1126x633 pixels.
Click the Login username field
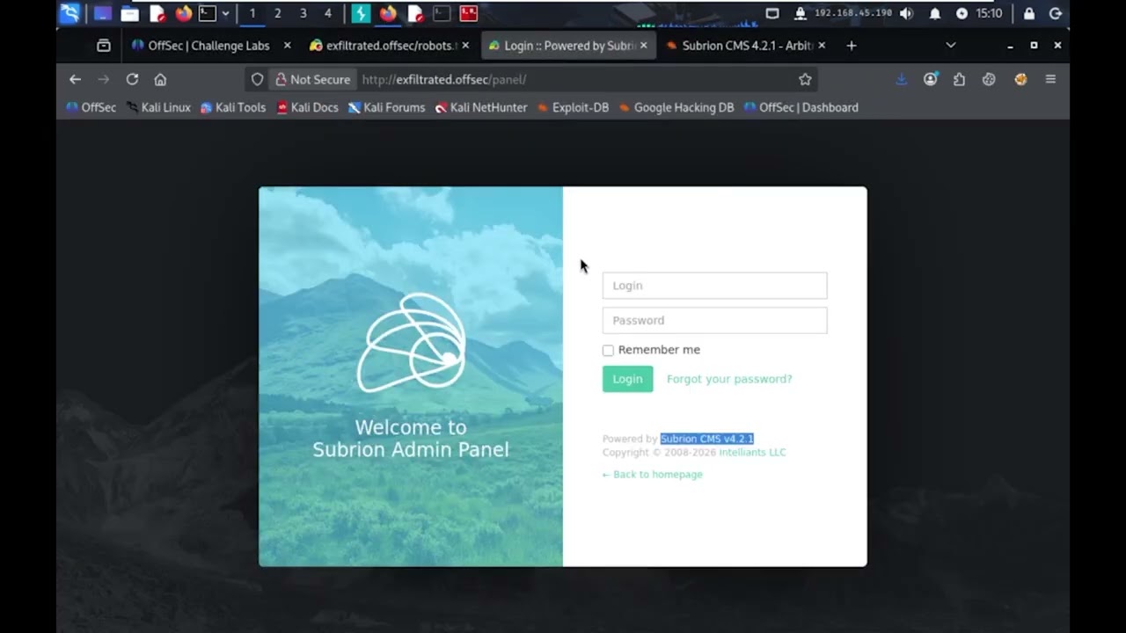pos(714,286)
